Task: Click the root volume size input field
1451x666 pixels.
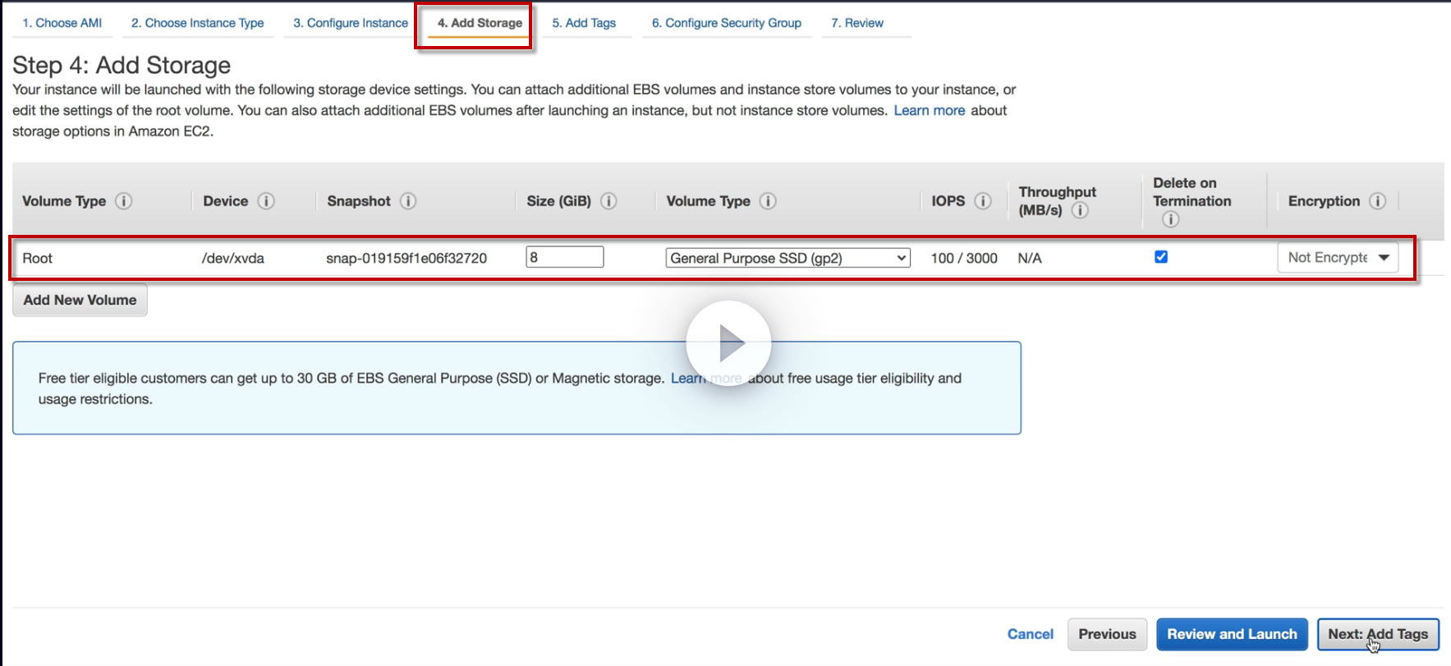Action: click(565, 257)
